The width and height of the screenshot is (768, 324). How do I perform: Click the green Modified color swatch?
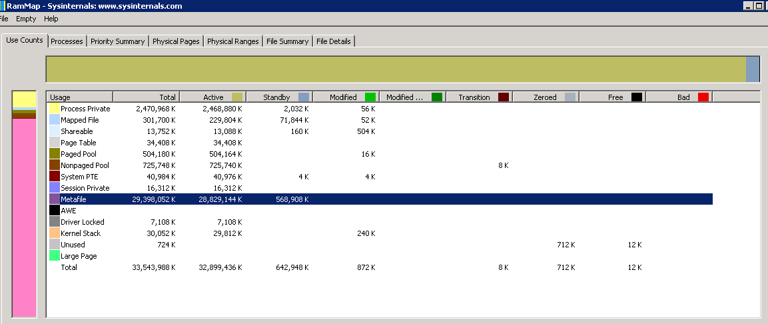370,97
